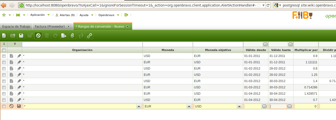Click the save floppy disk toolbar icon
Screen dimensions: 336x120
point(21,36)
